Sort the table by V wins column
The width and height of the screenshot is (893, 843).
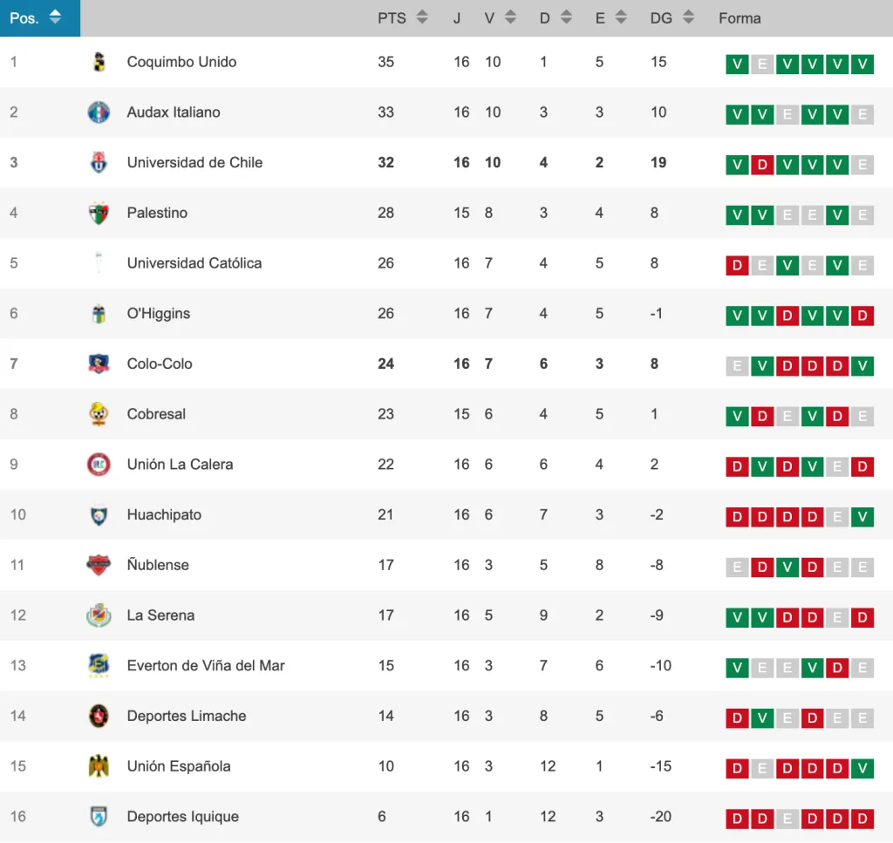(510, 17)
